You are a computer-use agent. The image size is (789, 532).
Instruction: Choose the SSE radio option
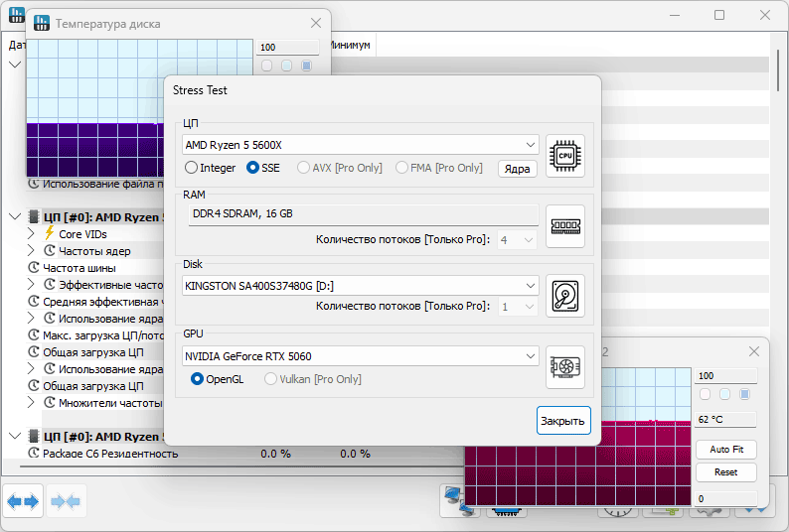(252, 168)
